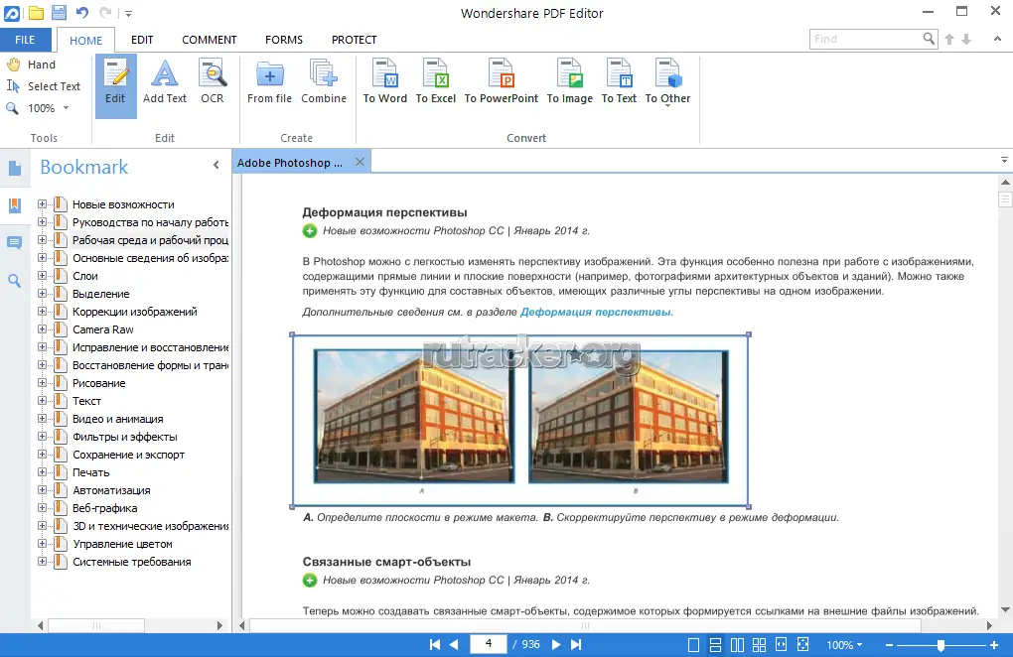Fit the page to window width
The width and height of the screenshot is (1013, 657).
tap(781, 645)
